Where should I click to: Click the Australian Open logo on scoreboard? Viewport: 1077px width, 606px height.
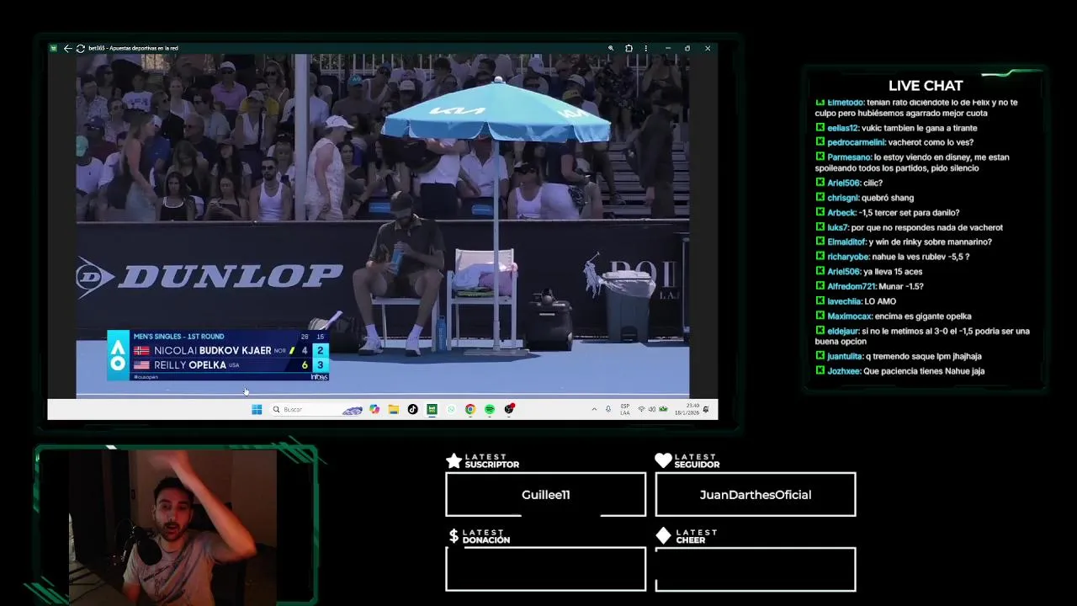(x=118, y=355)
